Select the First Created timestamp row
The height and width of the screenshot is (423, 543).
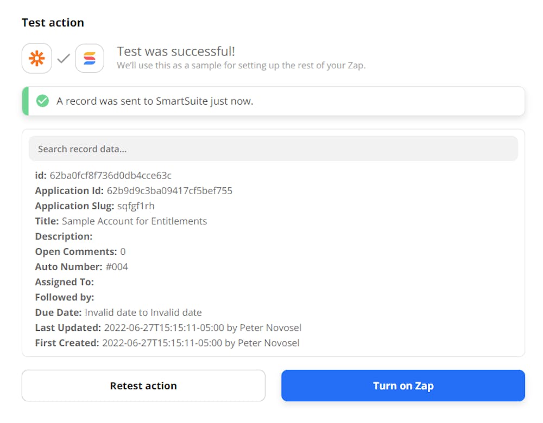(x=167, y=343)
